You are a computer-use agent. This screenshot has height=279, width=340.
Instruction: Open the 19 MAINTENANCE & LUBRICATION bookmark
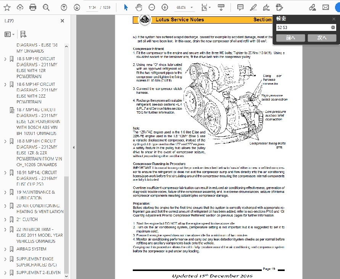pos(36,195)
